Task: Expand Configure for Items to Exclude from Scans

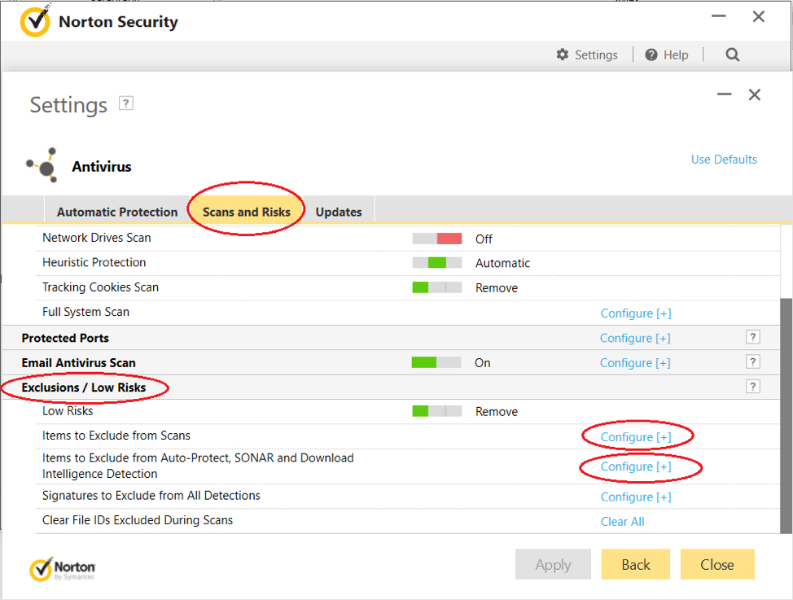Action: (x=636, y=436)
